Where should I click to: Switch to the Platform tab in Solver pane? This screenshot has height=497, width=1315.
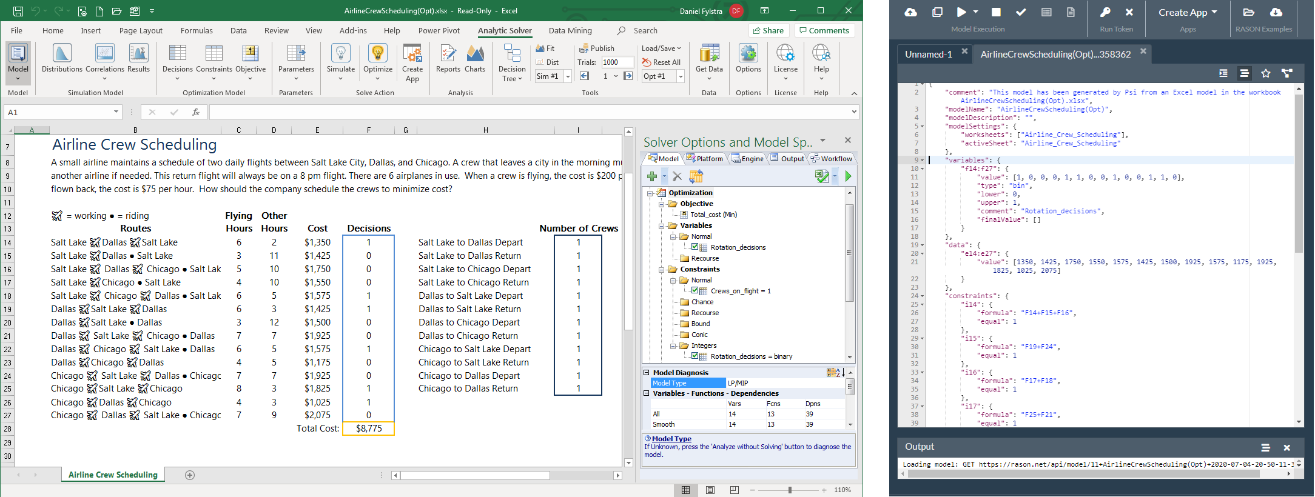coord(705,158)
